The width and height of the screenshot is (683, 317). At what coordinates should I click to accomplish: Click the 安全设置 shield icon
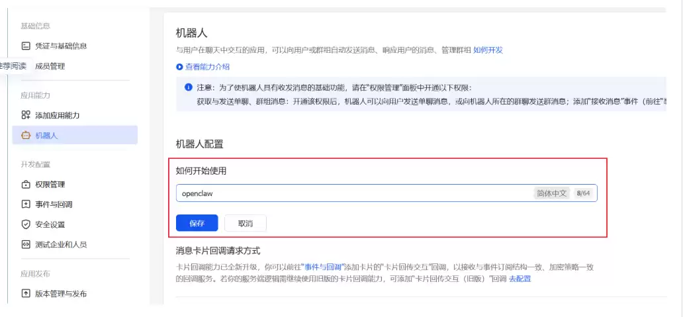pyautogui.click(x=26, y=225)
